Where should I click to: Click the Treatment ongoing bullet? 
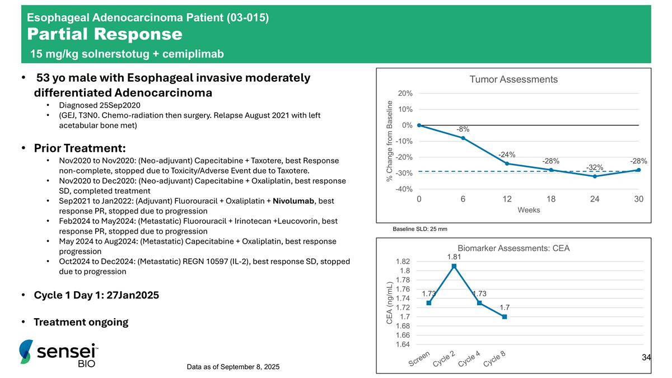coord(81,322)
